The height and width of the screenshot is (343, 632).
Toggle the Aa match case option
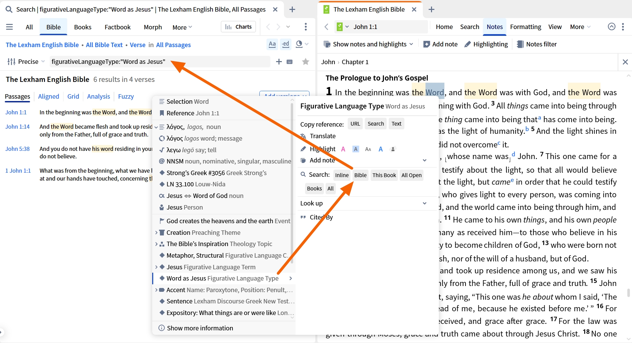point(272,44)
